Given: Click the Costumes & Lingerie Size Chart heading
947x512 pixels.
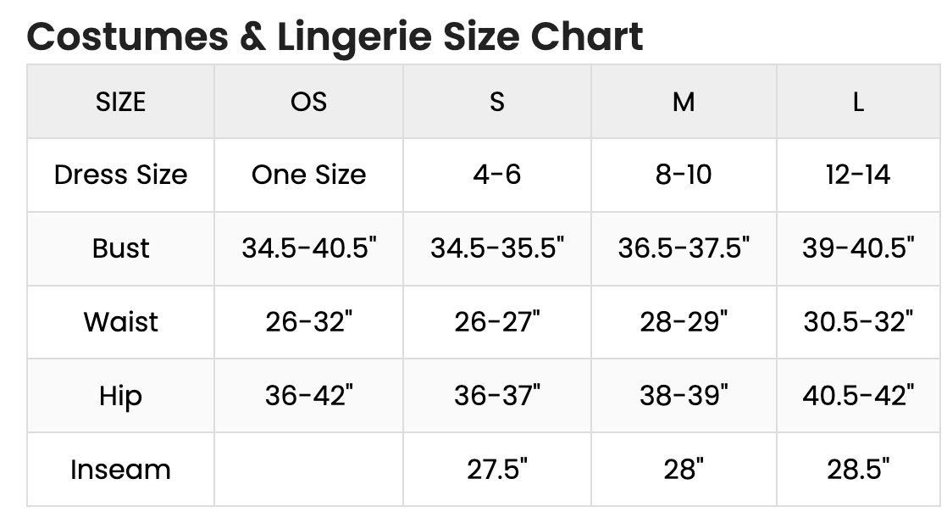Looking at the screenshot, I should coord(335,36).
